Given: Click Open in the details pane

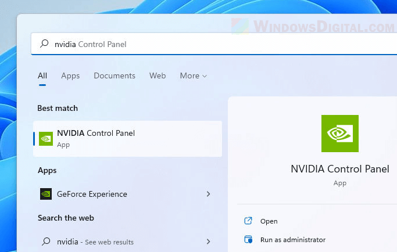Looking at the screenshot, I should 269,221.
